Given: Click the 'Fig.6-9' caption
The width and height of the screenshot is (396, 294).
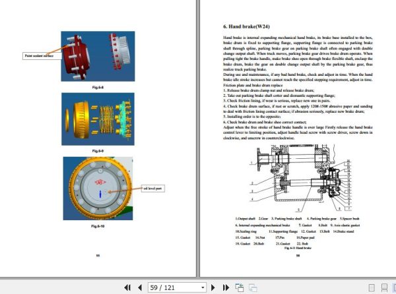Looking at the screenshot, I should (98, 151).
